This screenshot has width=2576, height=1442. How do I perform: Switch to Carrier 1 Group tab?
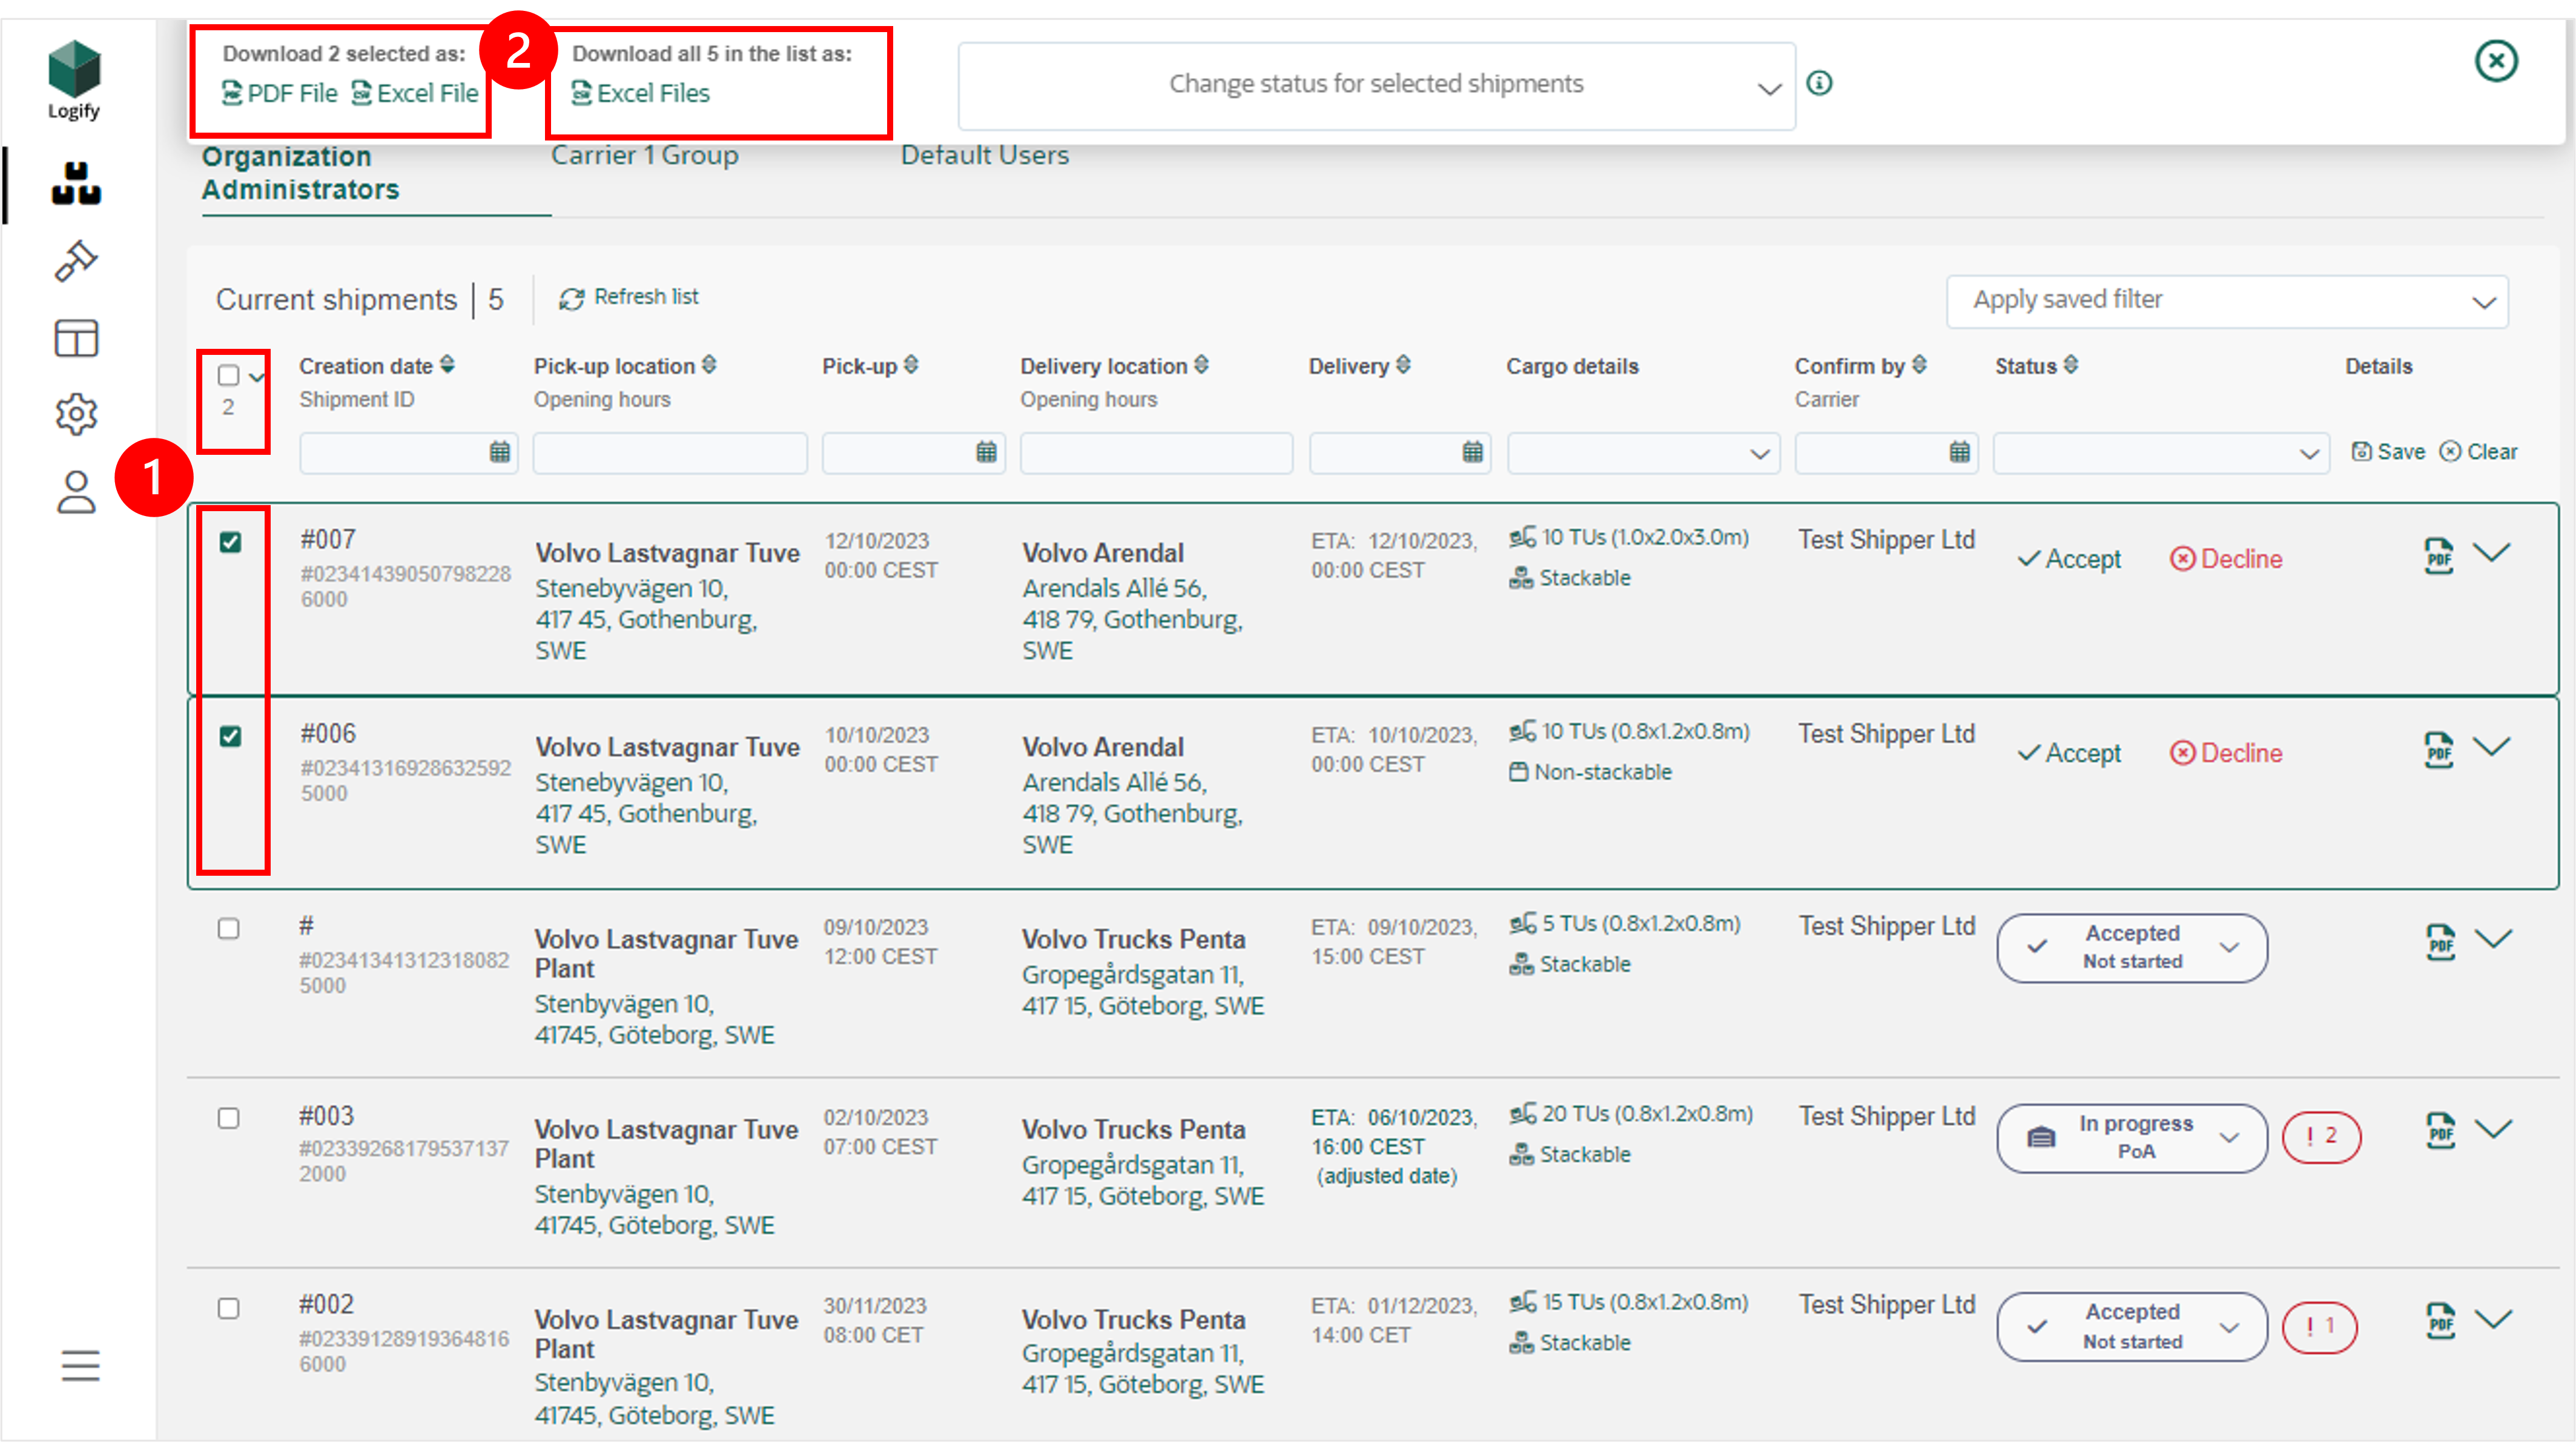tap(645, 155)
